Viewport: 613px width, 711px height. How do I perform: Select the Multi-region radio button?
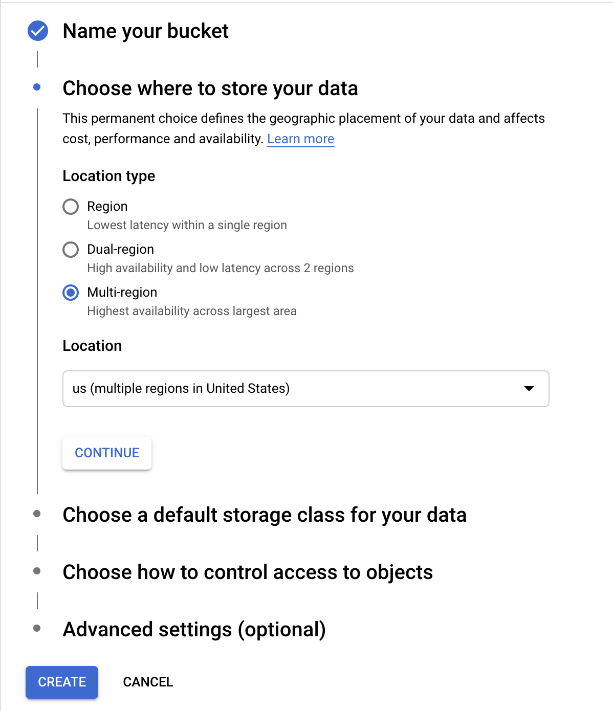click(x=71, y=293)
